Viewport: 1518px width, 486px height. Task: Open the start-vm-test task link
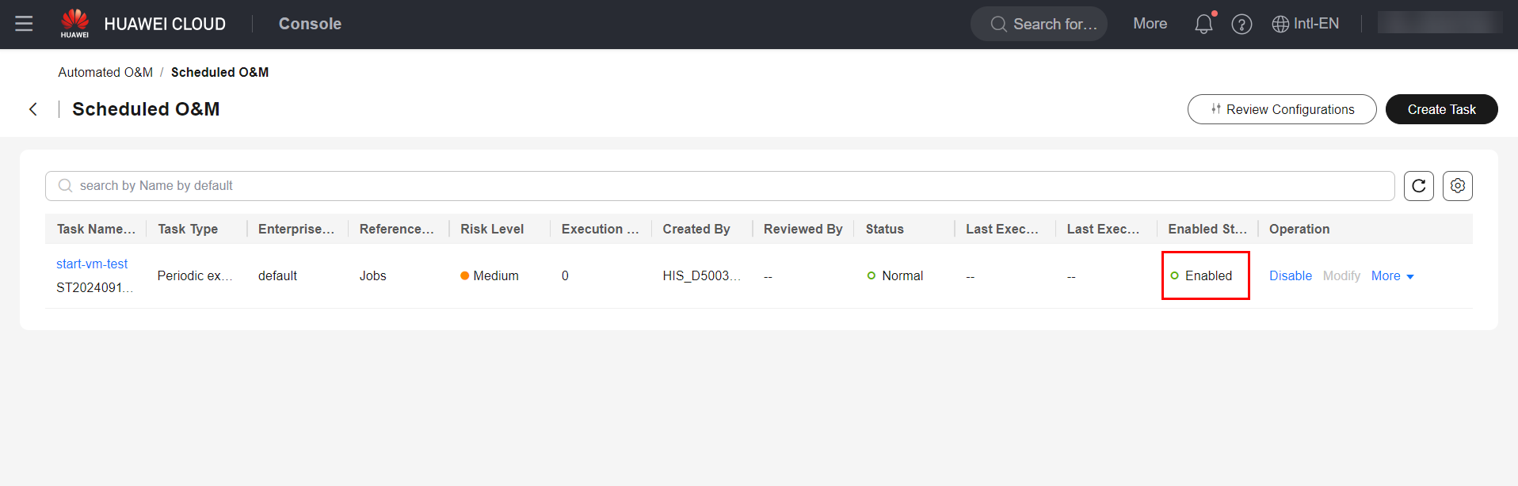[92, 264]
